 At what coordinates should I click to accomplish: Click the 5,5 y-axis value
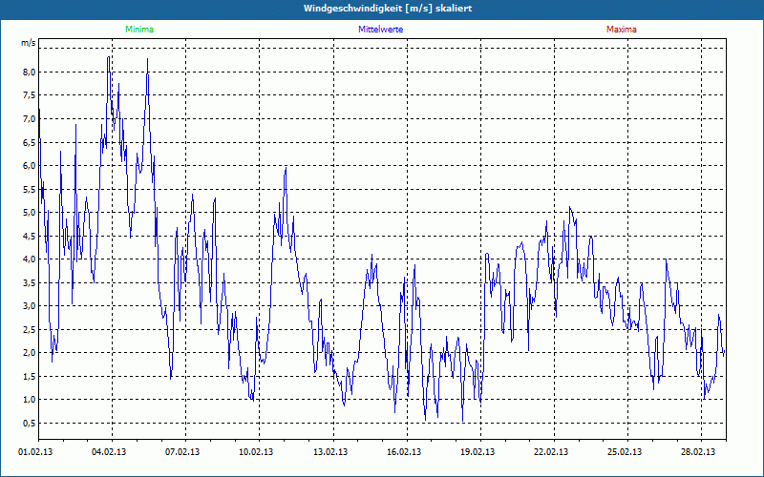pos(30,189)
